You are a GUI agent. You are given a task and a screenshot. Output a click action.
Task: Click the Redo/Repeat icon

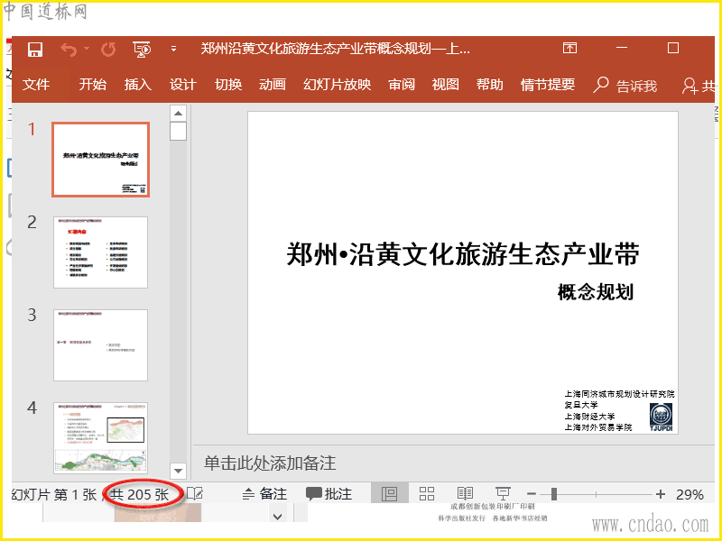coord(108,50)
